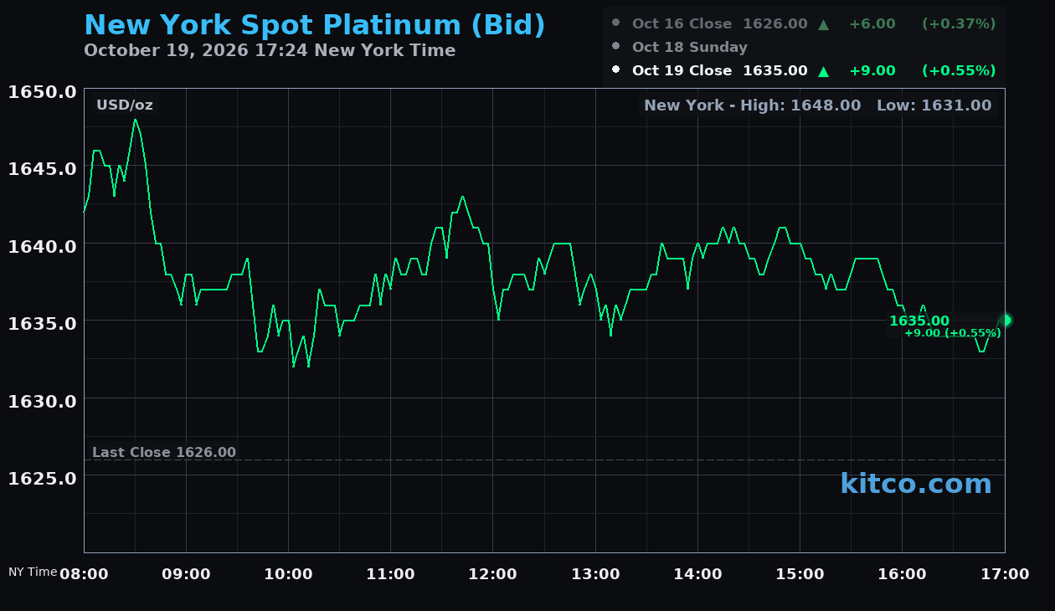Click the Oct 16 Close 1626.00 legend entry

click(719, 24)
